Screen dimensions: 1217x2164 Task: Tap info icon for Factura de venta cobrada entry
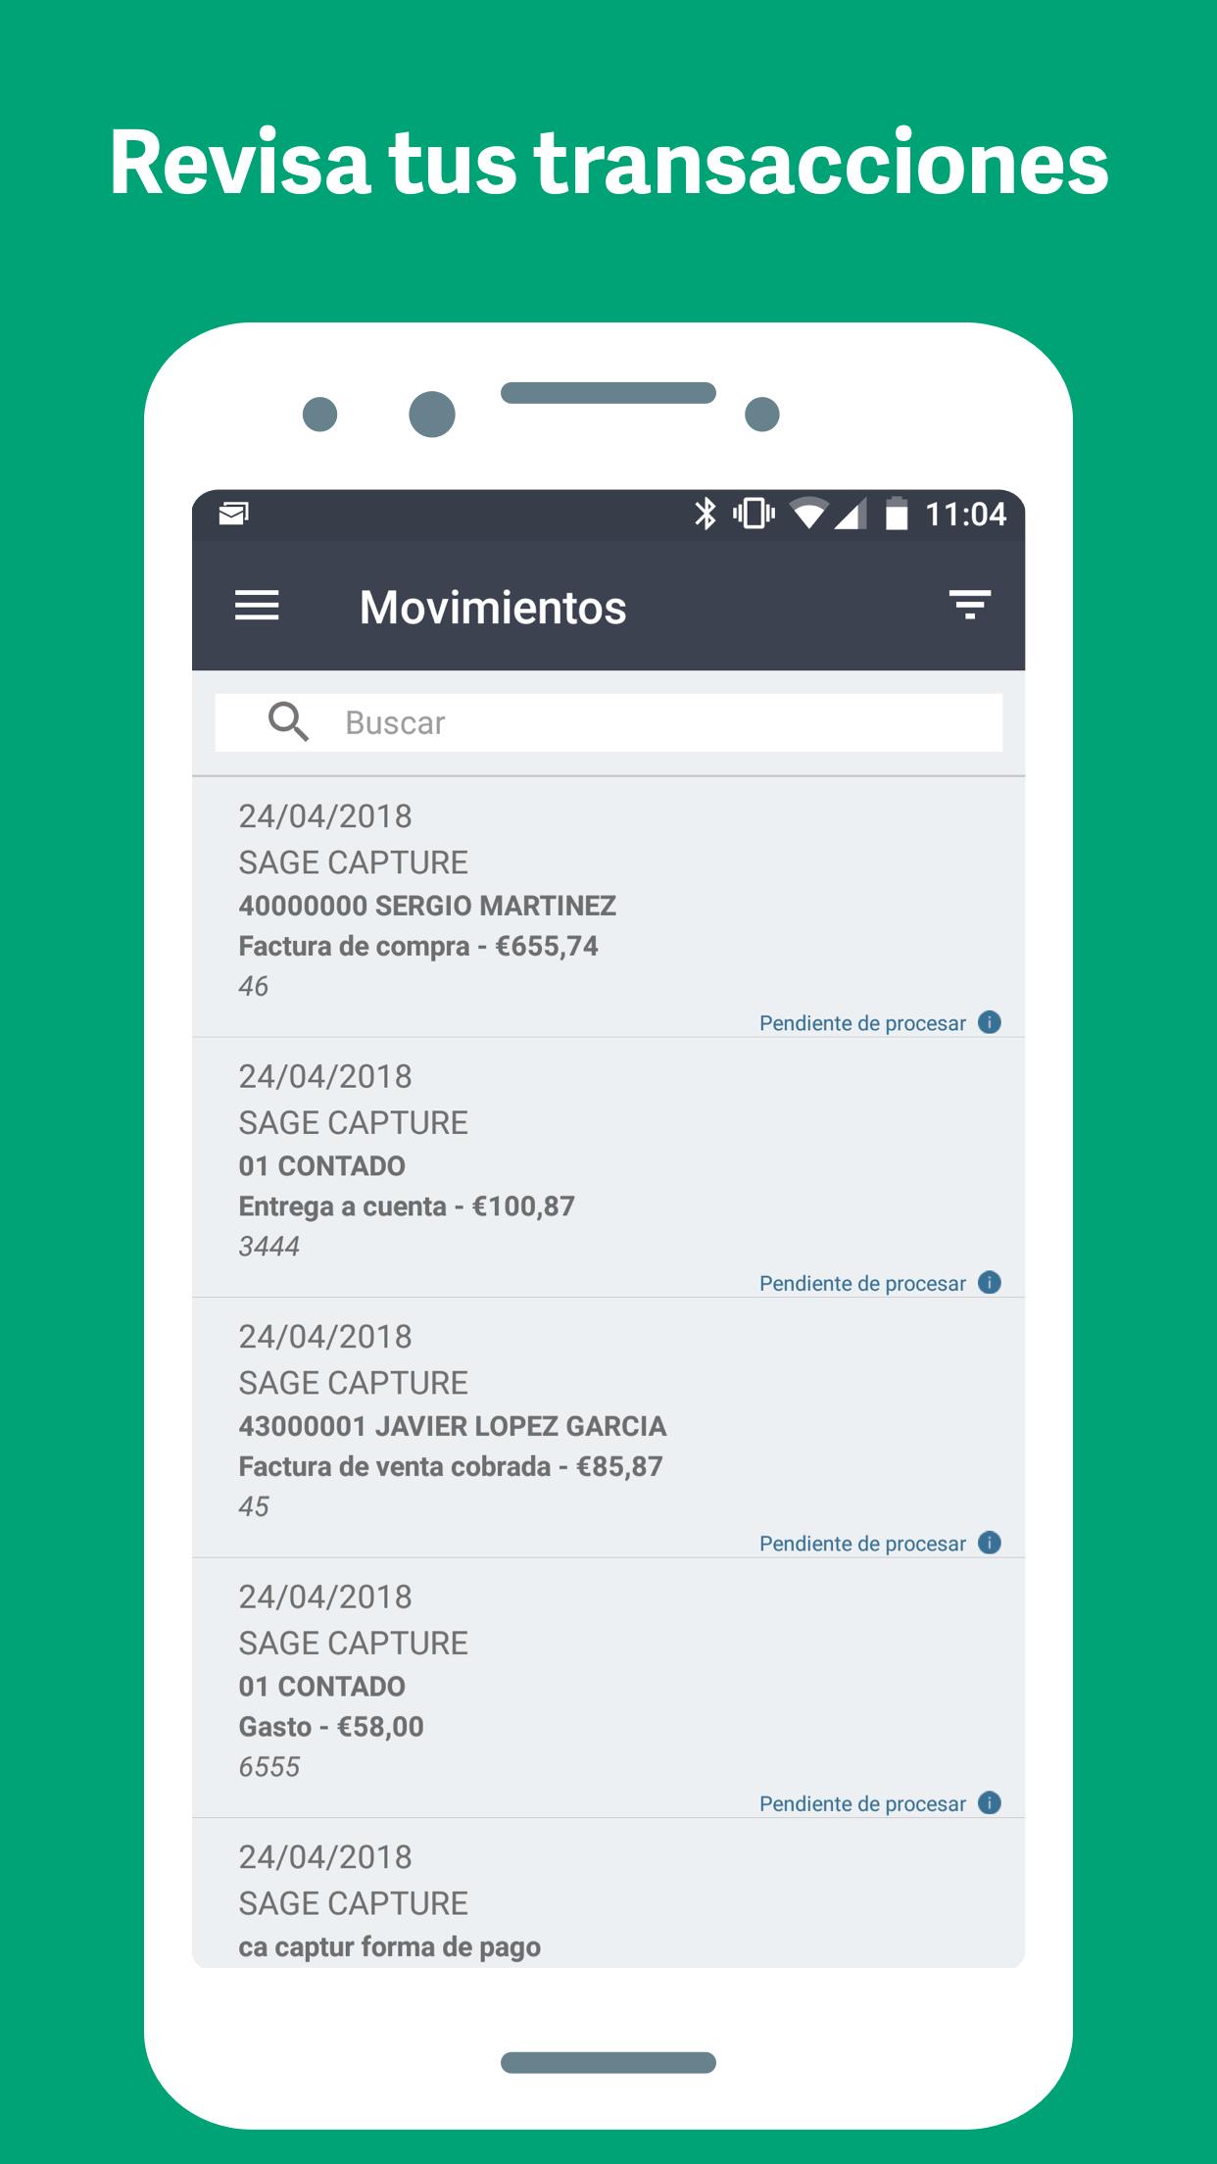point(990,1543)
